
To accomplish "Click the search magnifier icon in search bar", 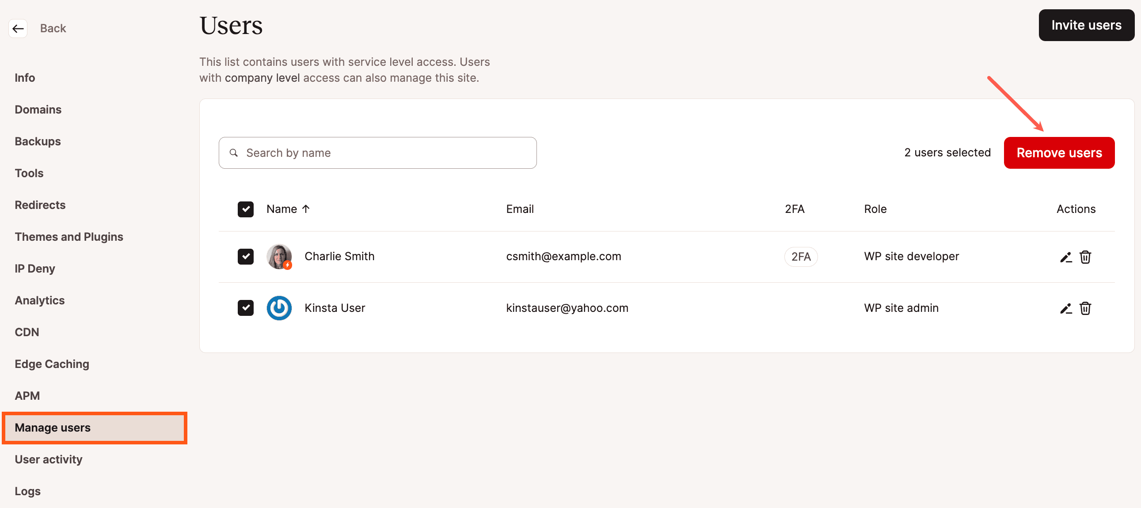I will (234, 153).
